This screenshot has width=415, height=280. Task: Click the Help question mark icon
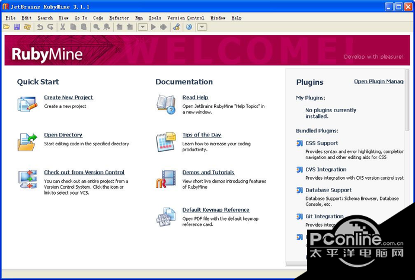(189, 27)
